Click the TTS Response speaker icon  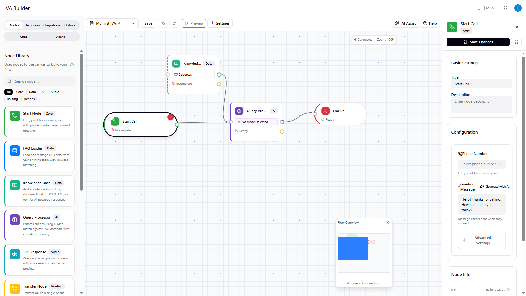(14, 254)
